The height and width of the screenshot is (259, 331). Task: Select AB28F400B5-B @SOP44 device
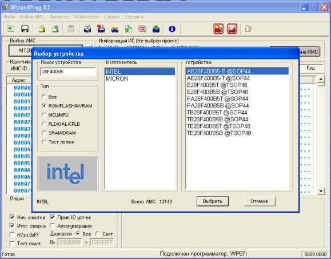tap(237, 71)
